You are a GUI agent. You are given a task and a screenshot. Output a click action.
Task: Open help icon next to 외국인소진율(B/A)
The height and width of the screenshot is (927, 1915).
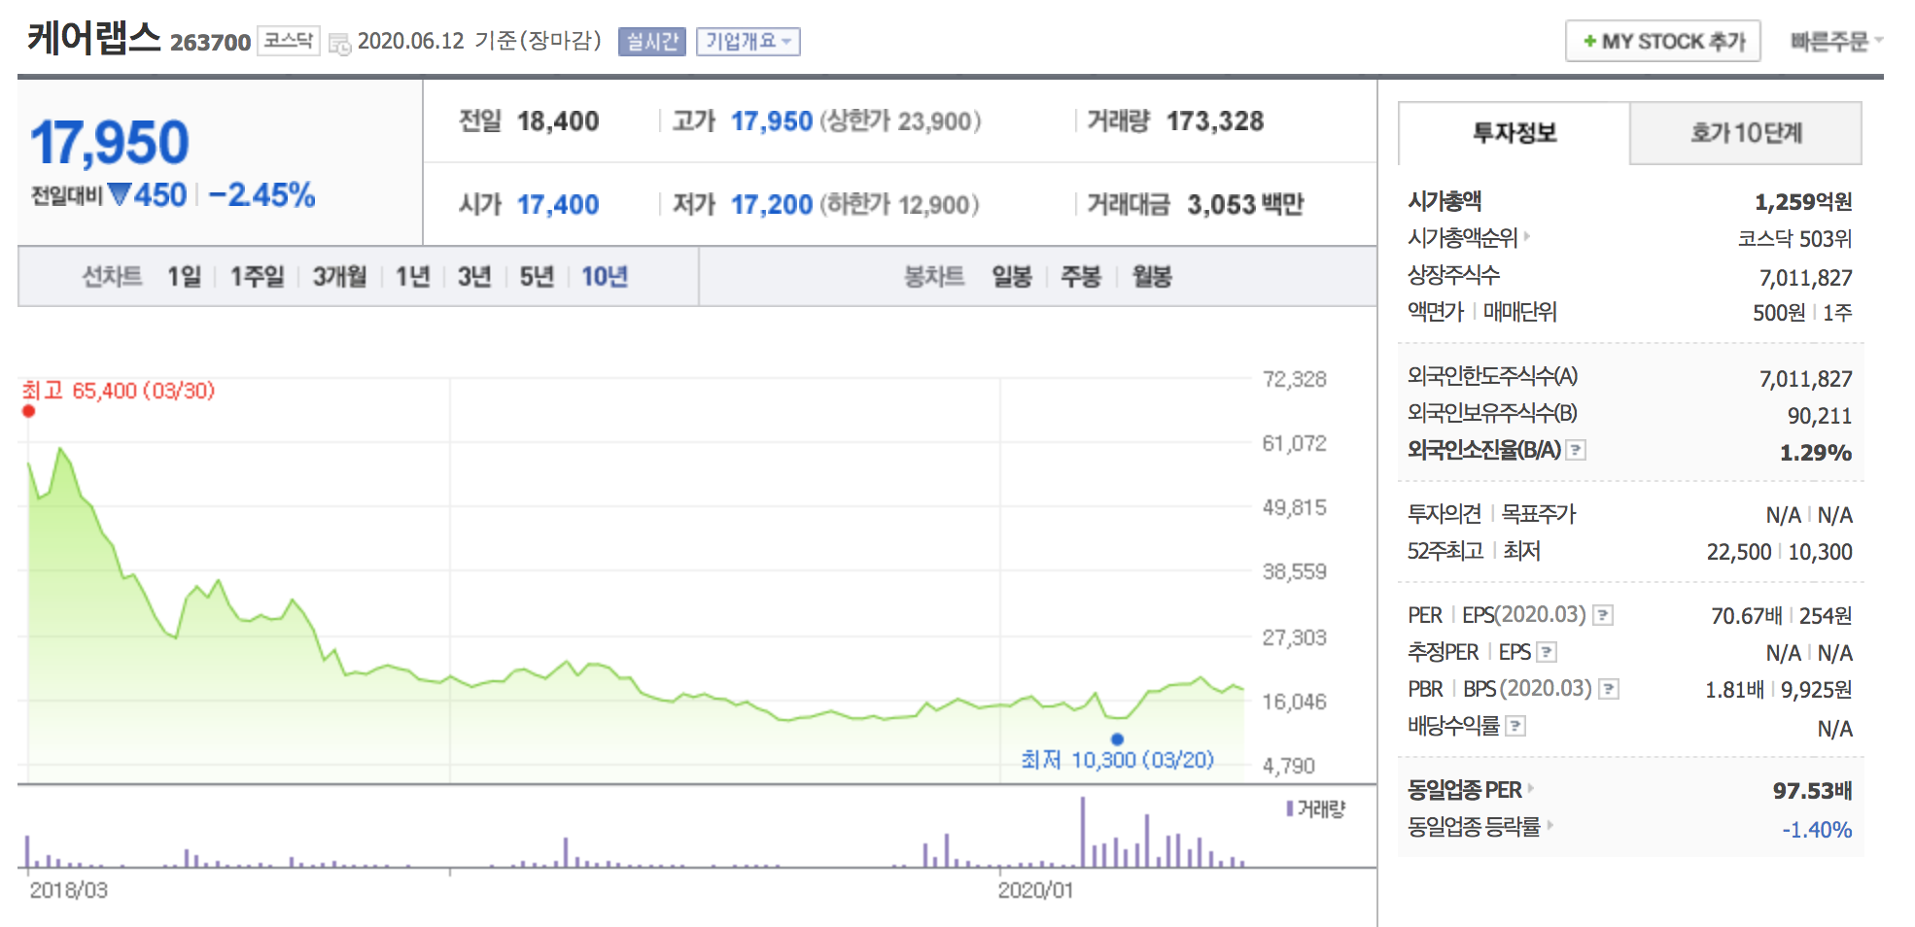click(x=1577, y=450)
